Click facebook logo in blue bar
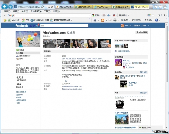 point(22,26)
